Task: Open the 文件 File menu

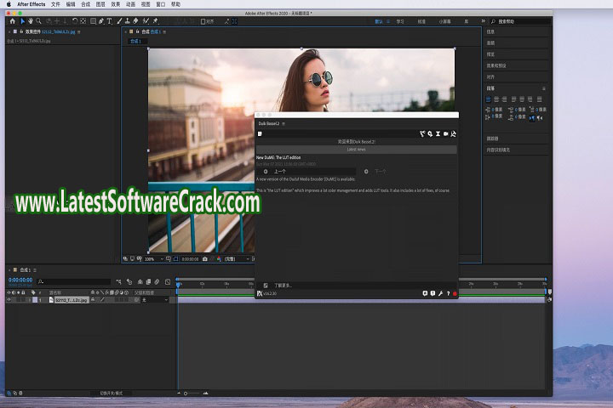Action: 55,4
